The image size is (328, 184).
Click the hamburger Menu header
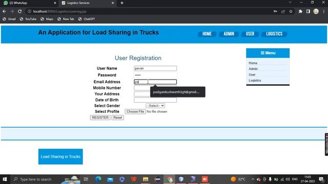pyautogui.click(x=268, y=53)
